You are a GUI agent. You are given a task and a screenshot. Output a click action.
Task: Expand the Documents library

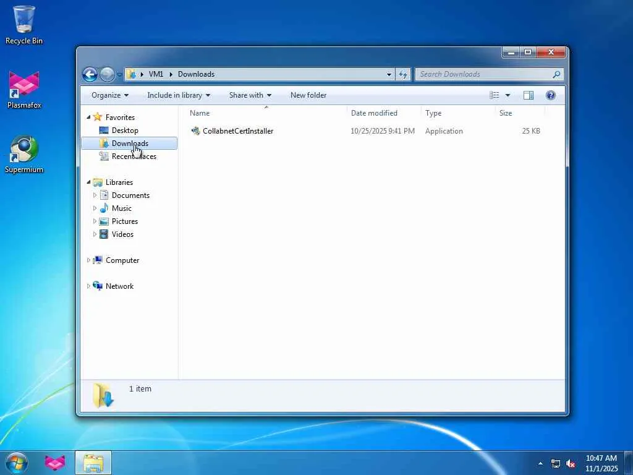click(95, 195)
